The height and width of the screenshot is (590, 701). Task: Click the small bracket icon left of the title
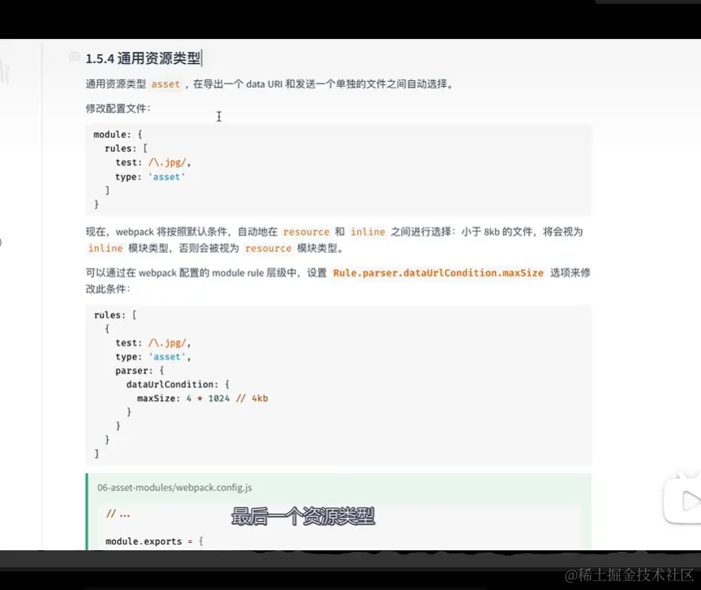pyautogui.click(x=74, y=57)
